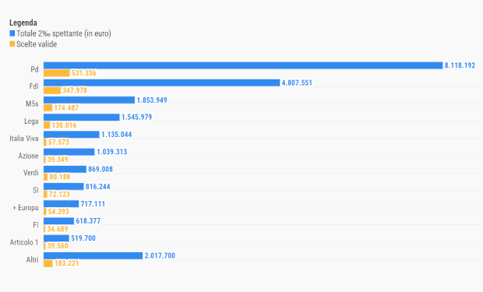Click the value 1.135.044
The height and width of the screenshot is (292, 483).
tap(116, 135)
